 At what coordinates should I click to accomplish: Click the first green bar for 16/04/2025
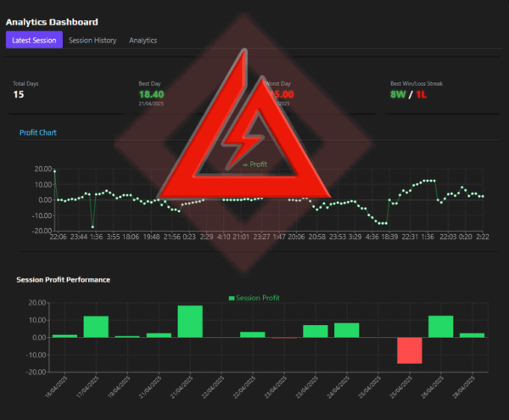[64, 336]
